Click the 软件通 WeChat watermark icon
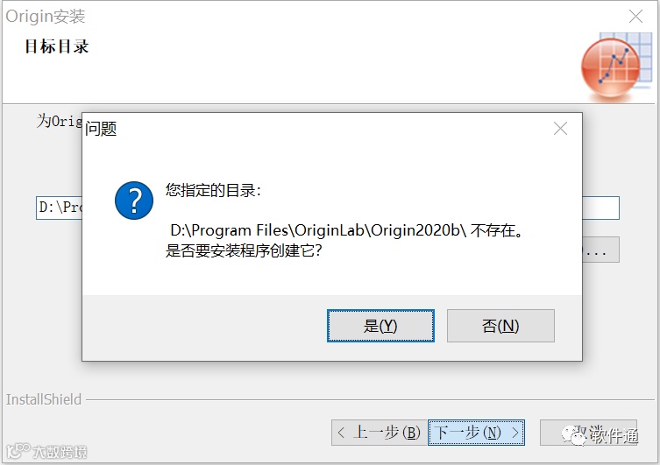Image resolution: width=660 pixels, height=465 pixels. 575,435
